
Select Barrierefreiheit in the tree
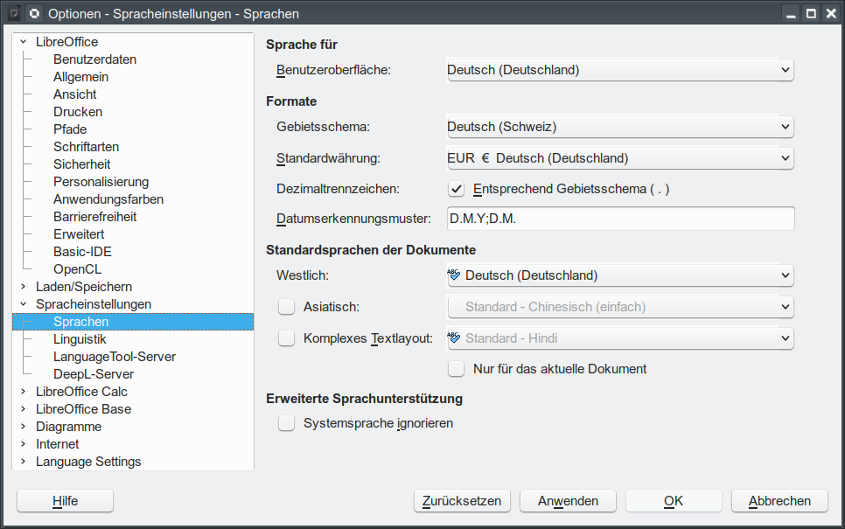(x=94, y=217)
